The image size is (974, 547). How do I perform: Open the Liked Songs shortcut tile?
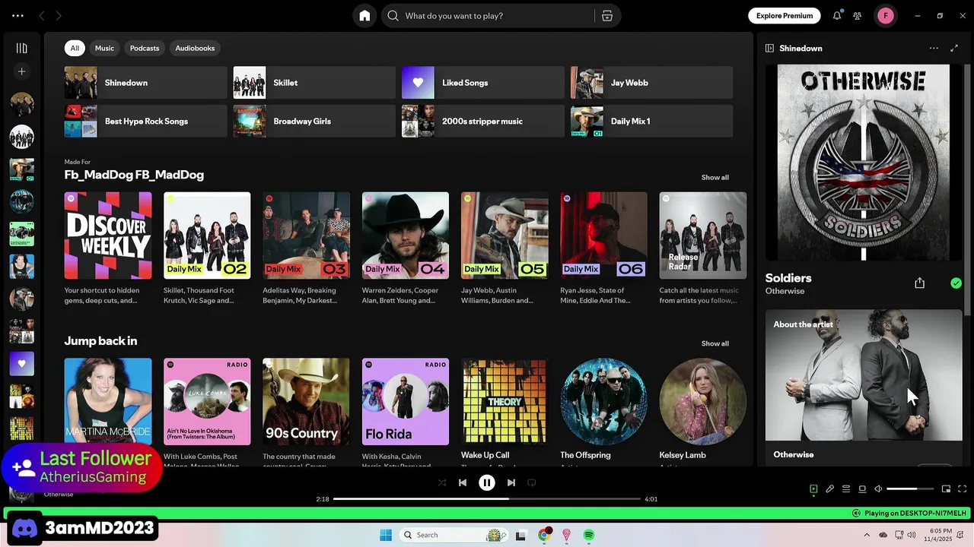[x=483, y=83]
